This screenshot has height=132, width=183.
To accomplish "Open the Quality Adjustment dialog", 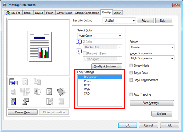I will coord(107,66).
